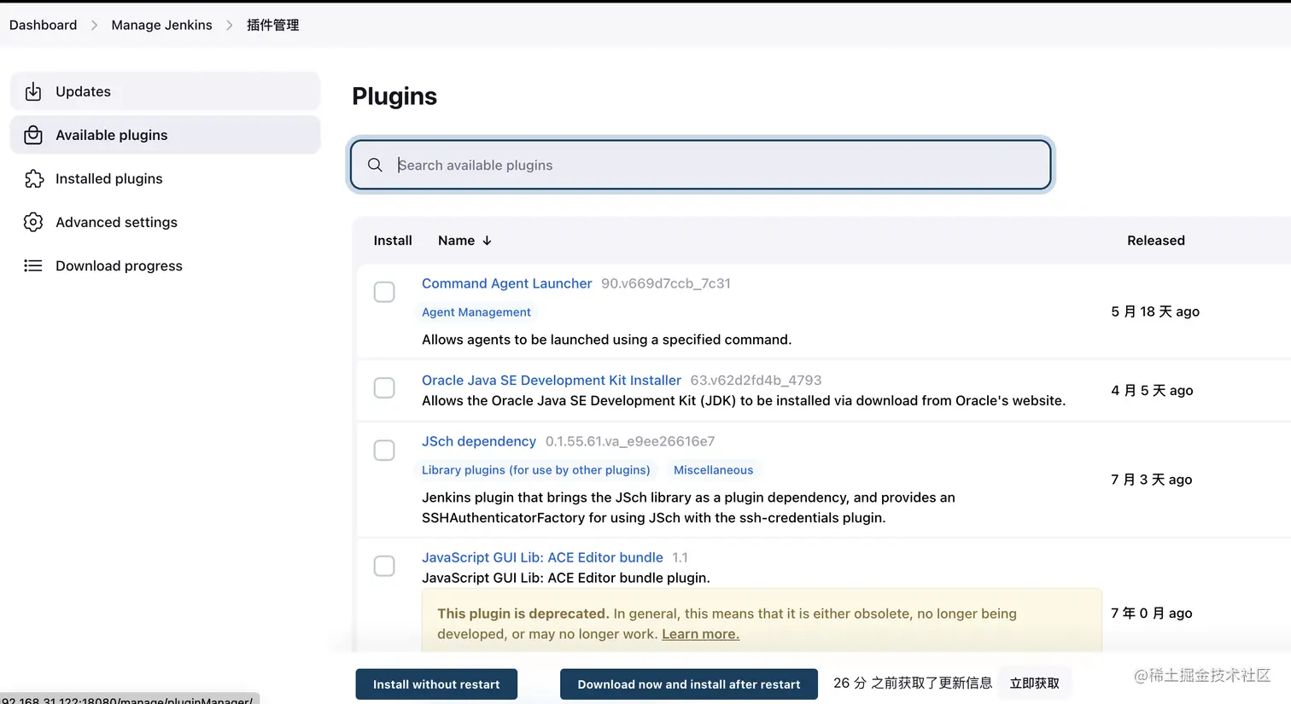Click version text 90.v669d7ccb_7c31
1291x704 pixels.
[666, 283]
